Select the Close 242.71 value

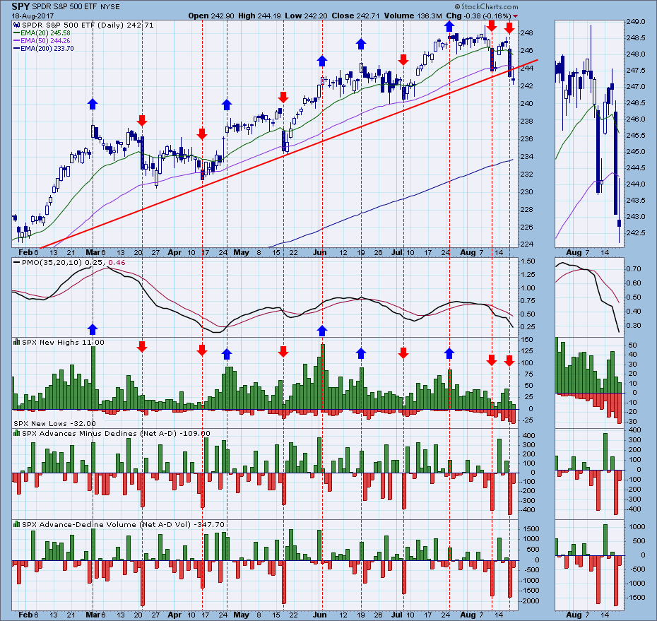point(355,16)
